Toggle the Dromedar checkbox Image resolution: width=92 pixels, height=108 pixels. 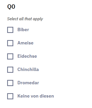pos(10,83)
